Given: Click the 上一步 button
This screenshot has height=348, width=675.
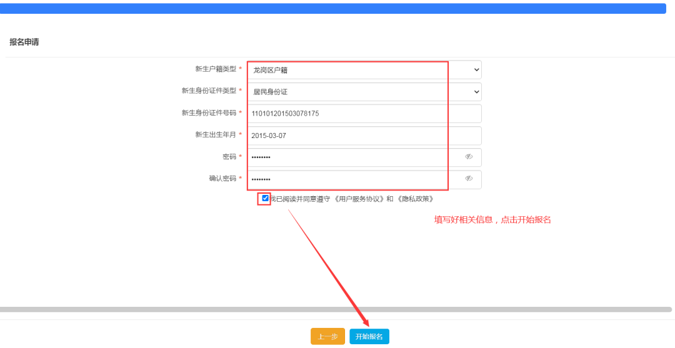Looking at the screenshot, I should click(328, 336).
